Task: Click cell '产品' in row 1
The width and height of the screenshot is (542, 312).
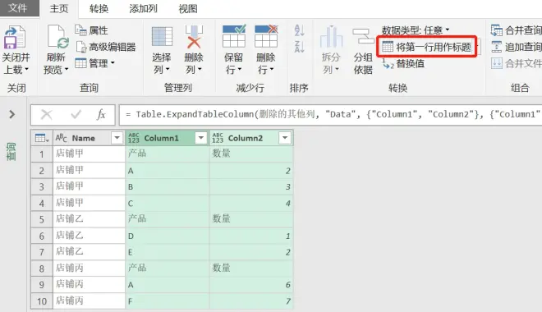Action: (x=167, y=154)
